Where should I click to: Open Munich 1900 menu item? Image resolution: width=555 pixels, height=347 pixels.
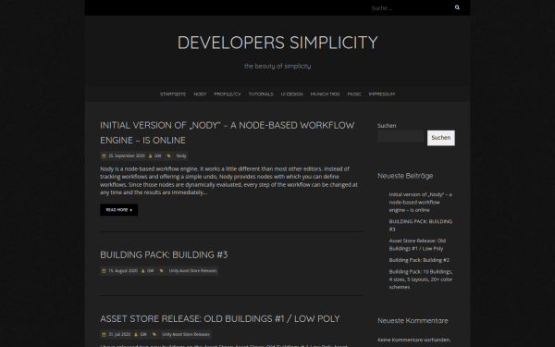pyautogui.click(x=325, y=94)
